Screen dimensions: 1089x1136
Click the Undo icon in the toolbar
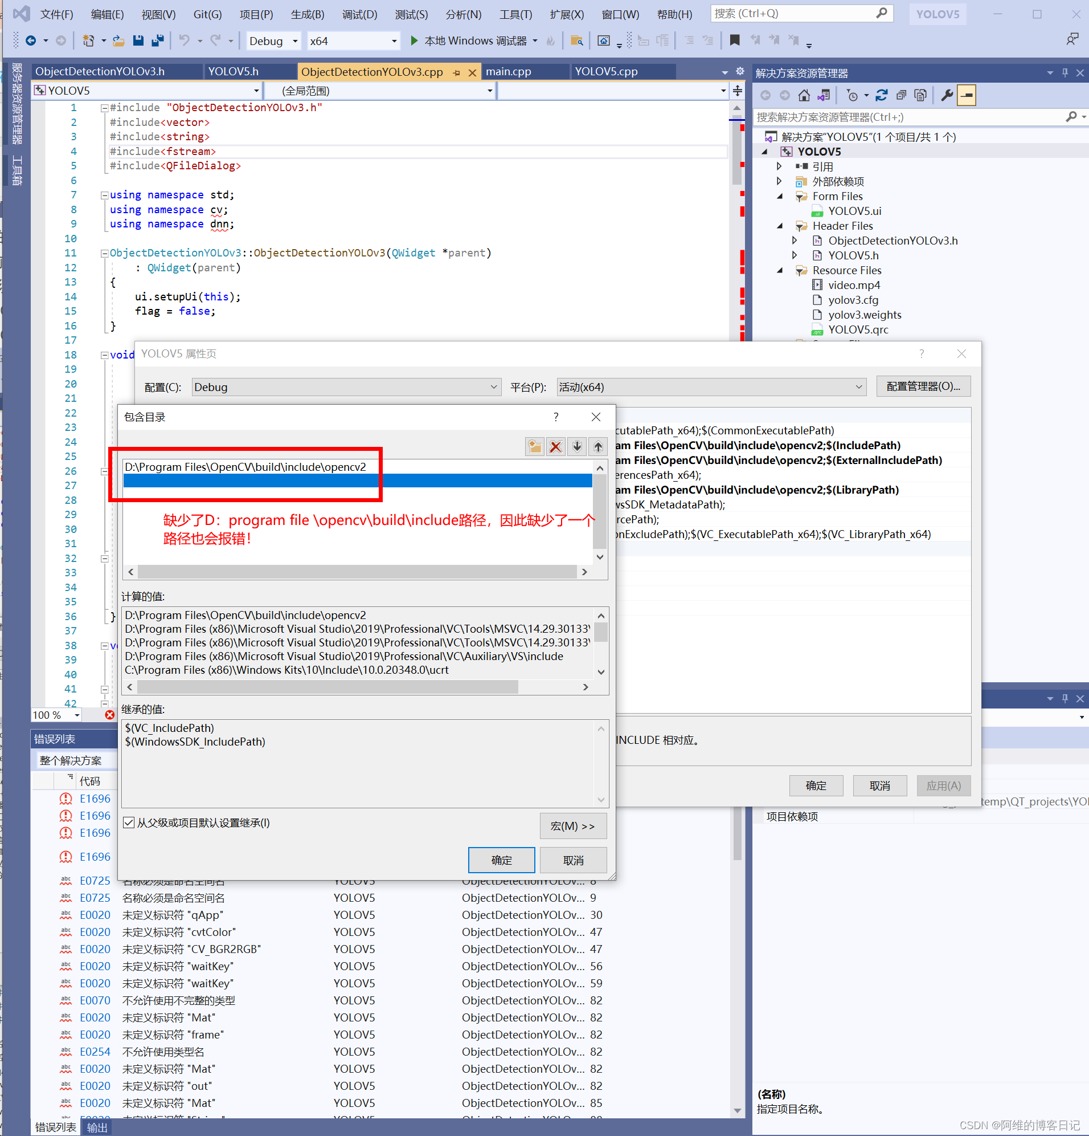(183, 40)
